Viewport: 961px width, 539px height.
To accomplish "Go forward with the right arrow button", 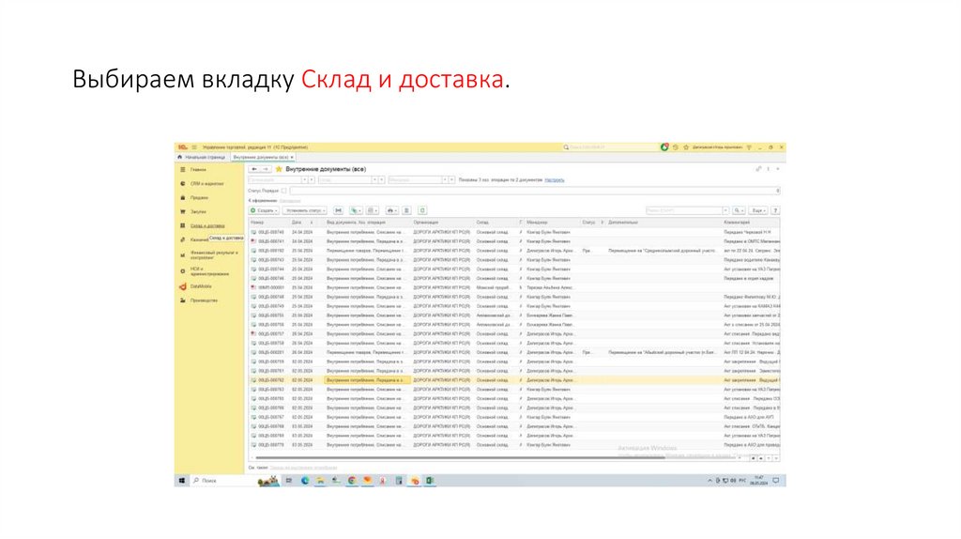I will pos(266,169).
